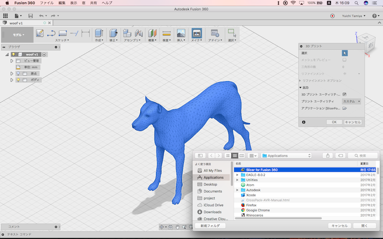Select the sketch Line tool icon

(x=51, y=33)
